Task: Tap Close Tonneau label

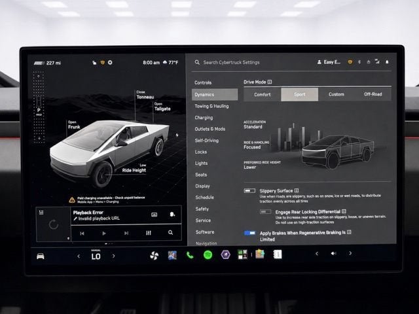Action: click(145, 95)
